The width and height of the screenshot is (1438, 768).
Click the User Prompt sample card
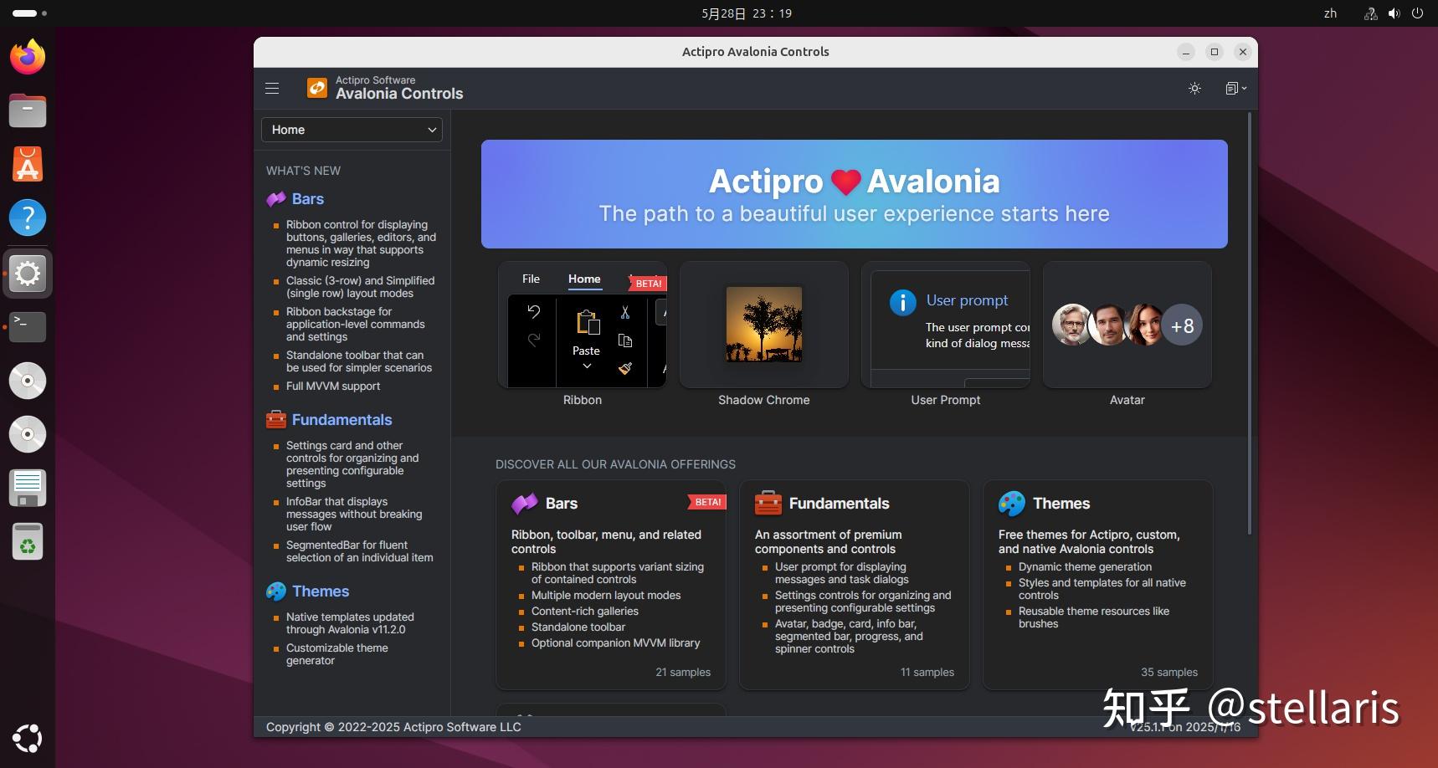point(945,326)
